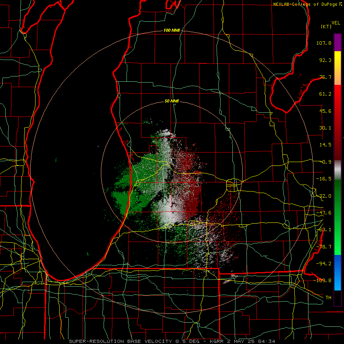Viewport: 344px width, 344px height.
Task: Click the 92.3 scale value
Action: [325, 60]
